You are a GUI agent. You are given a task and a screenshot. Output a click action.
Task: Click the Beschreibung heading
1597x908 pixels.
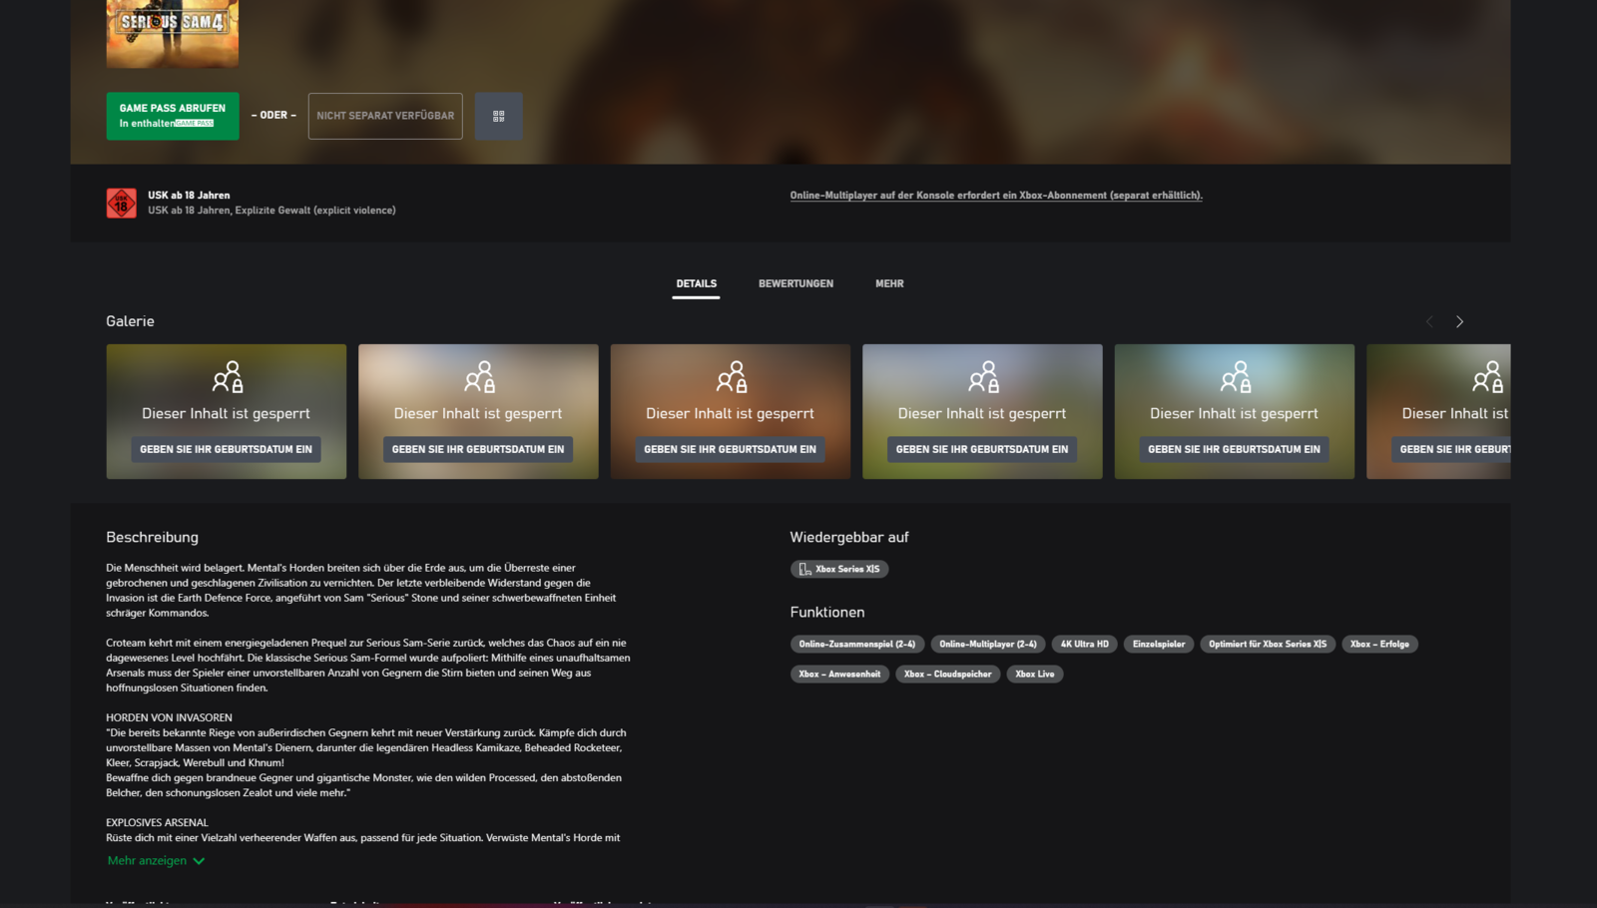tap(152, 537)
